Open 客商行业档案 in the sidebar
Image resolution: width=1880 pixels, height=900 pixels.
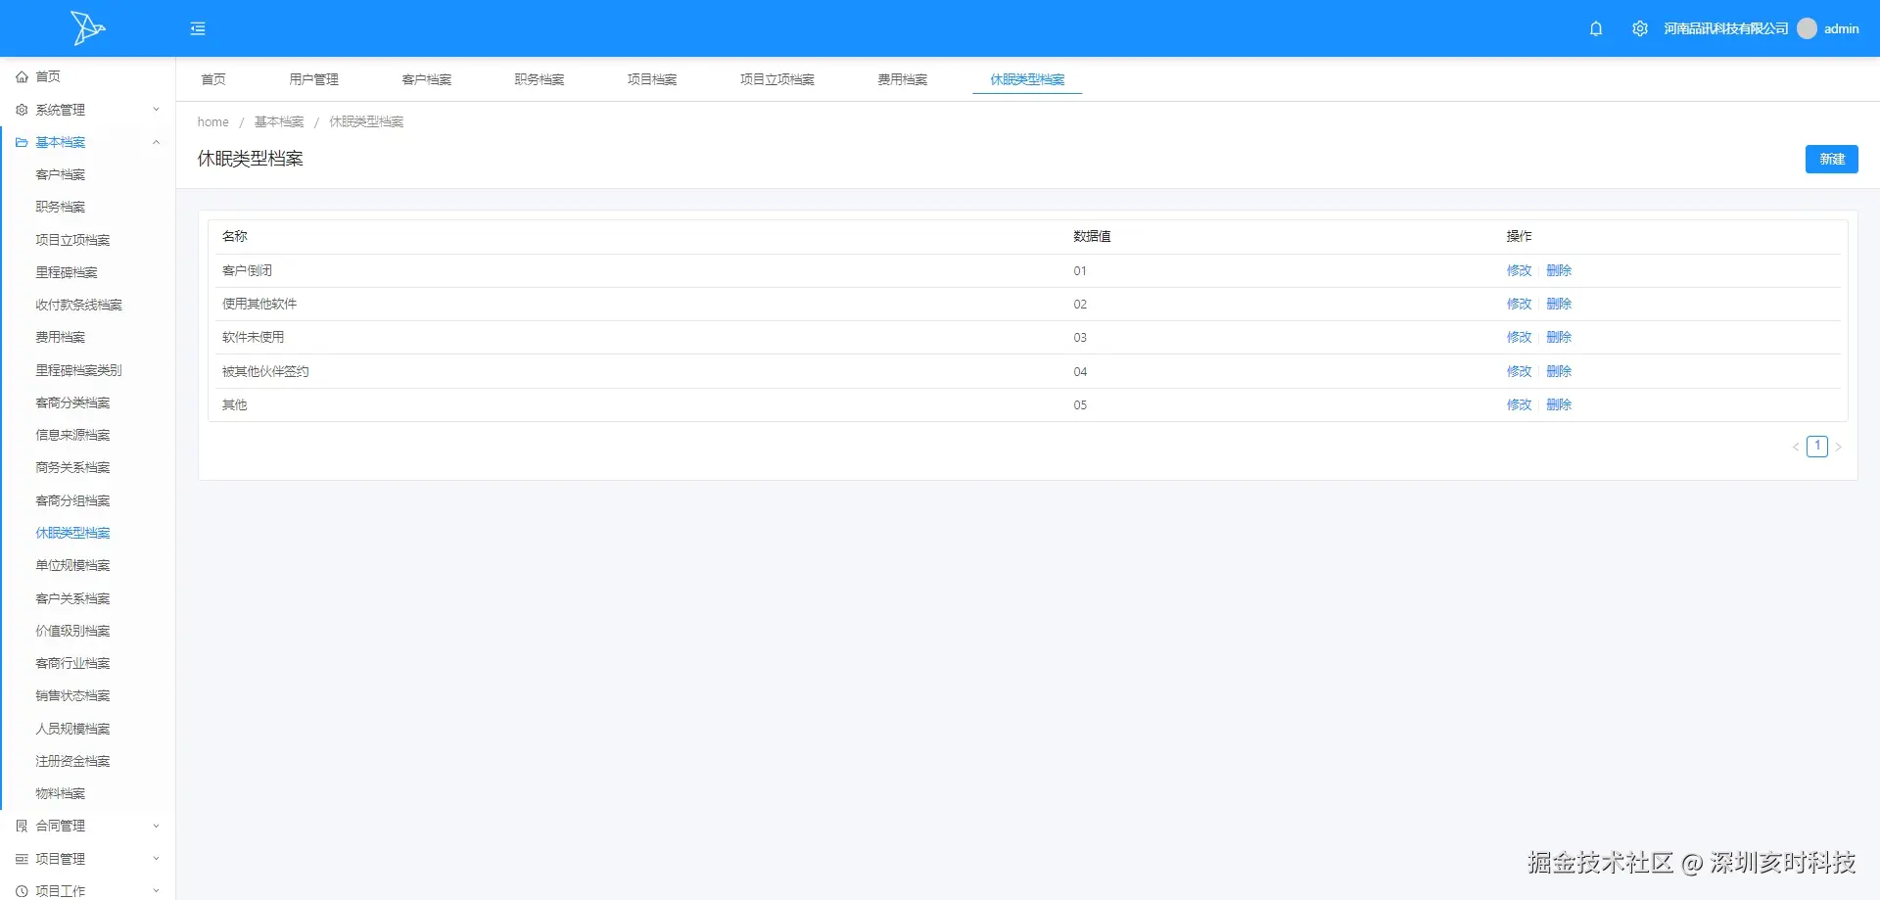(72, 663)
